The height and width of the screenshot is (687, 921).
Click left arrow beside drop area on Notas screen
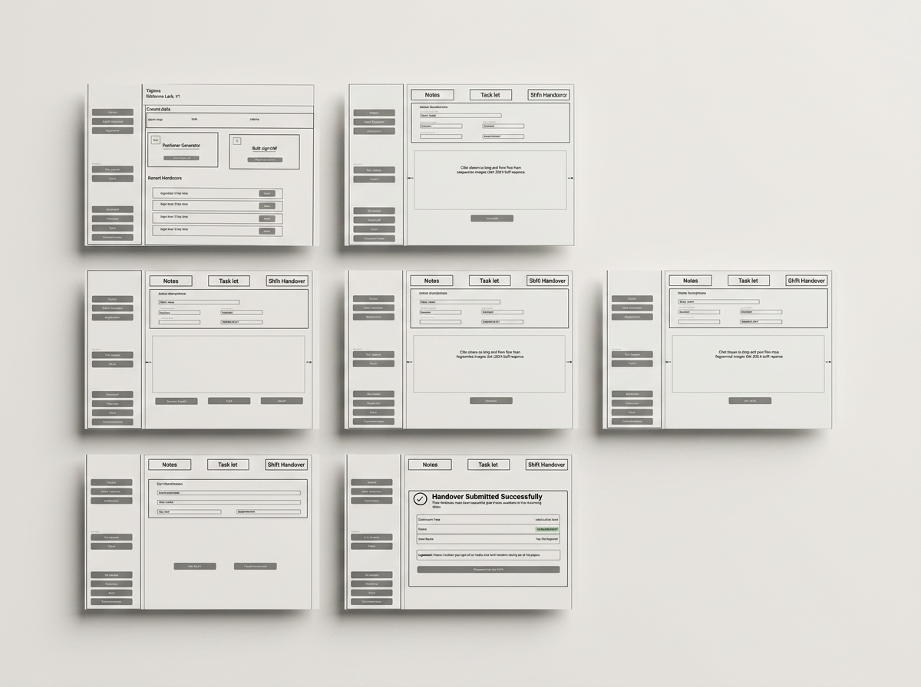(668, 363)
